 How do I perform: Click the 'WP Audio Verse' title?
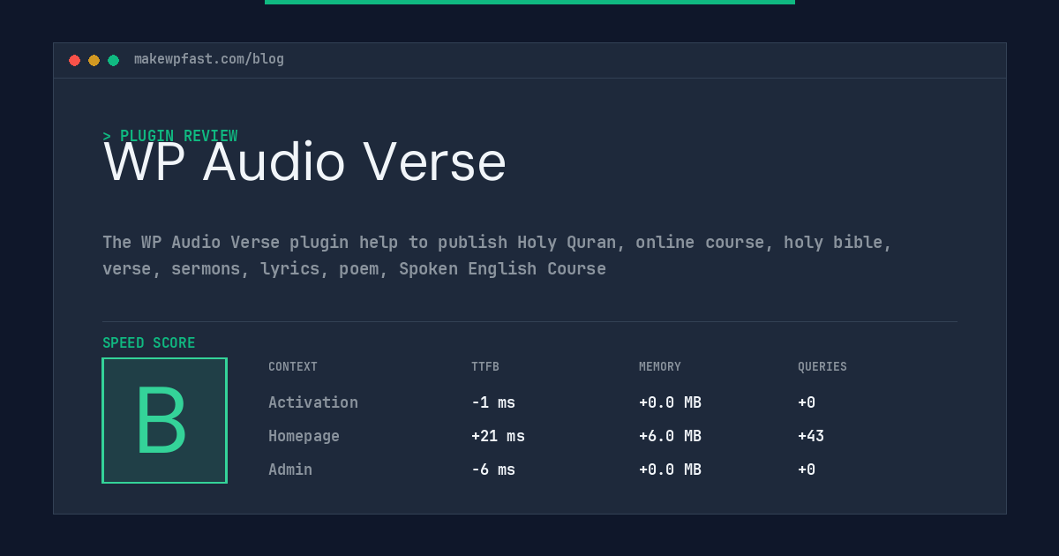point(304,162)
